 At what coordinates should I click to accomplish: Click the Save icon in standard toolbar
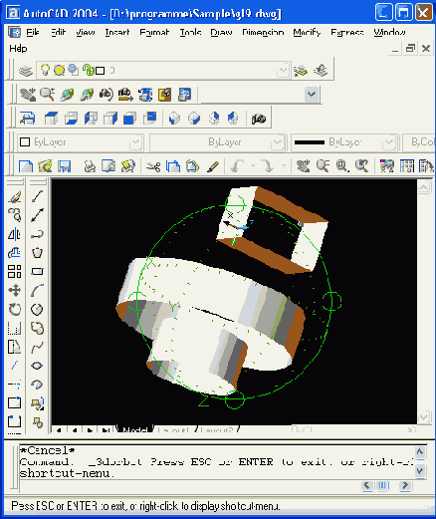[x=64, y=166]
